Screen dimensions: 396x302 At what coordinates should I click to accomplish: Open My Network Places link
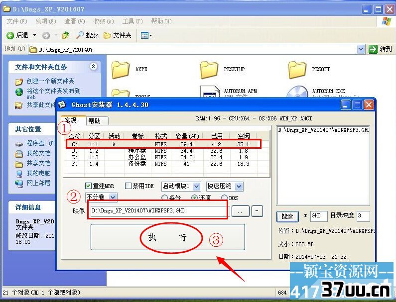pyautogui.click(x=38, y=183)
